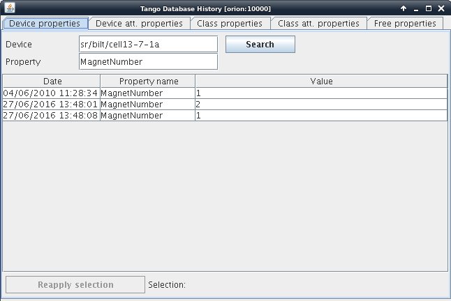
Task: Close the Tango Database History window
Action: [x=441, y=8]
